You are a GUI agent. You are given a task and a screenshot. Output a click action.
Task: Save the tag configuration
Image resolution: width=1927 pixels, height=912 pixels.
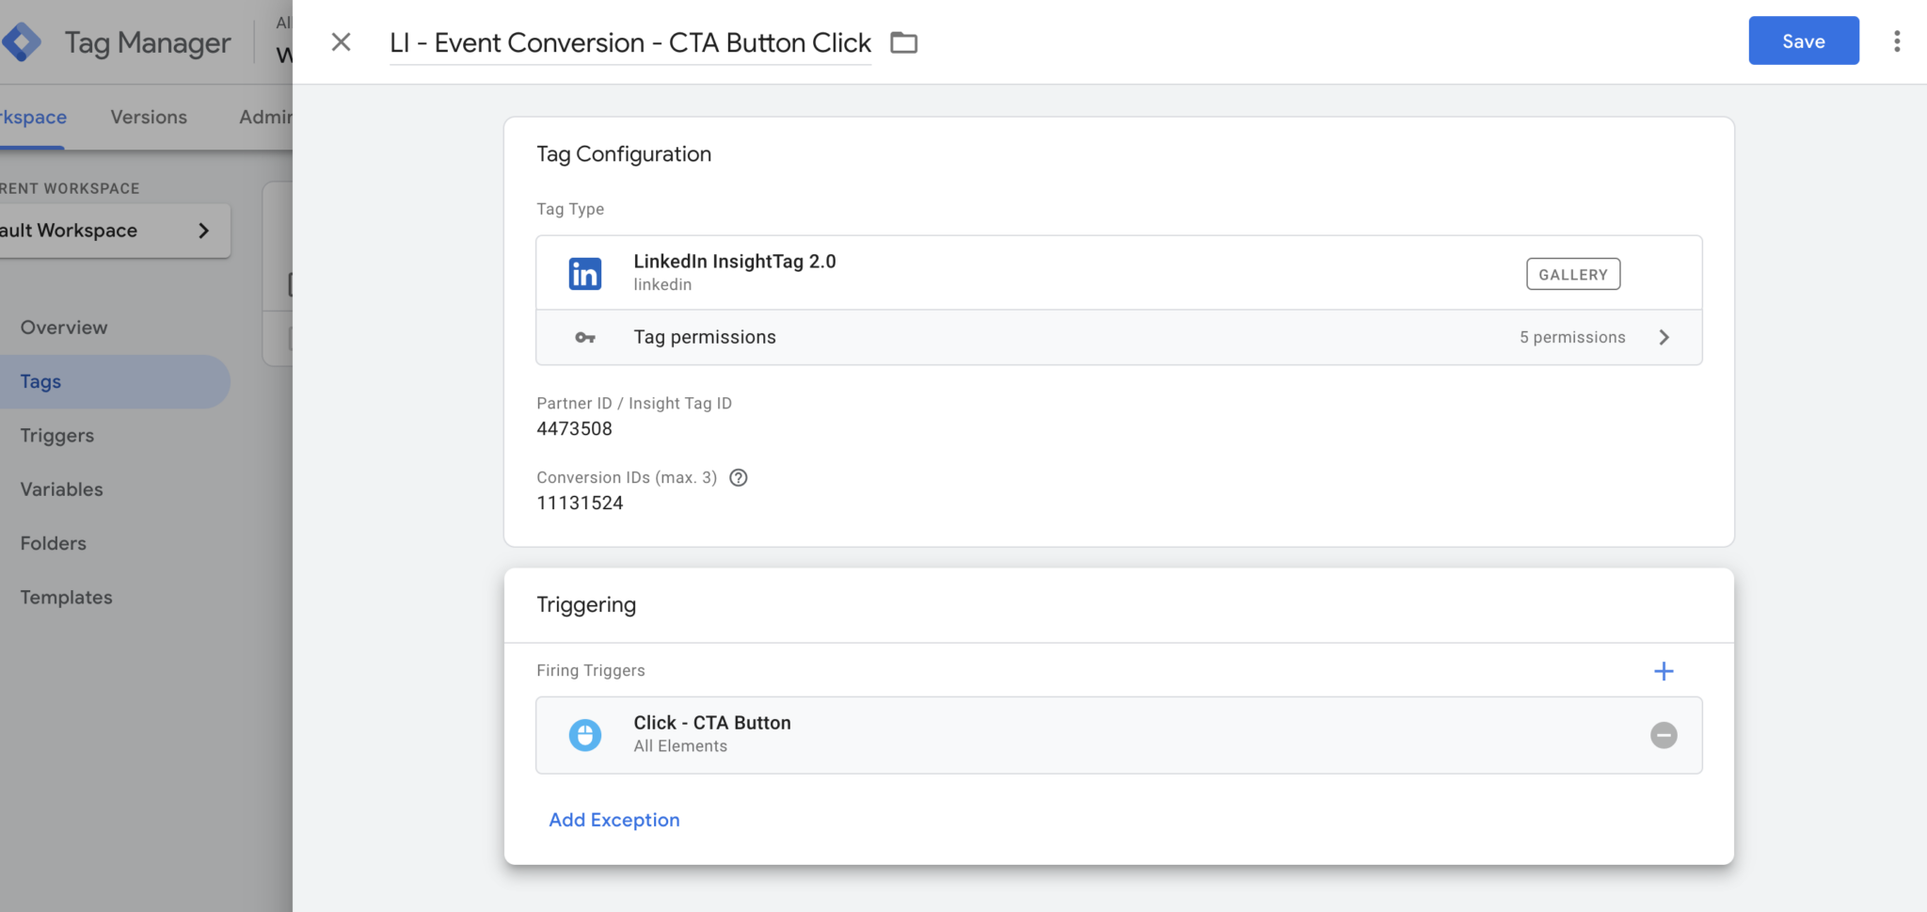click(1802, 40)
